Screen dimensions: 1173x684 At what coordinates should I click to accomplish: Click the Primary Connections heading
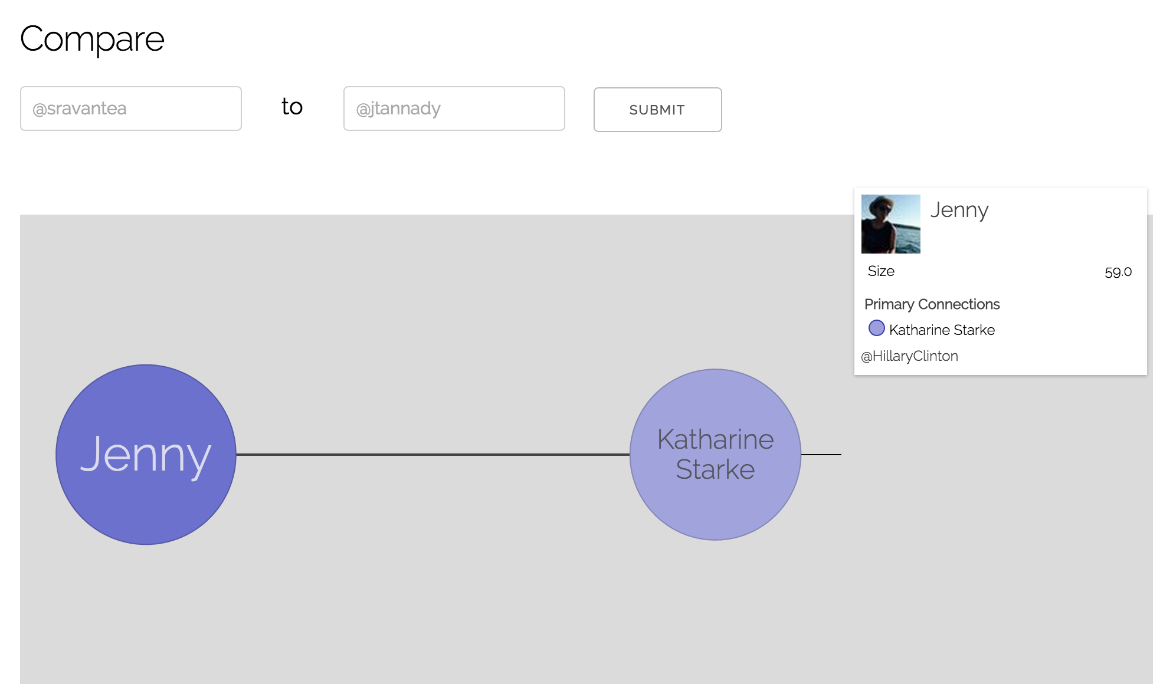(932, 304)
